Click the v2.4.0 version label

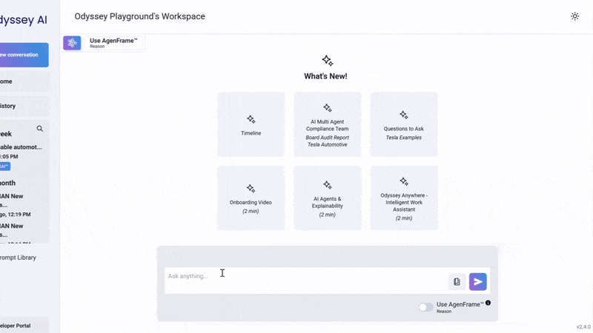(x=583, y=327)
